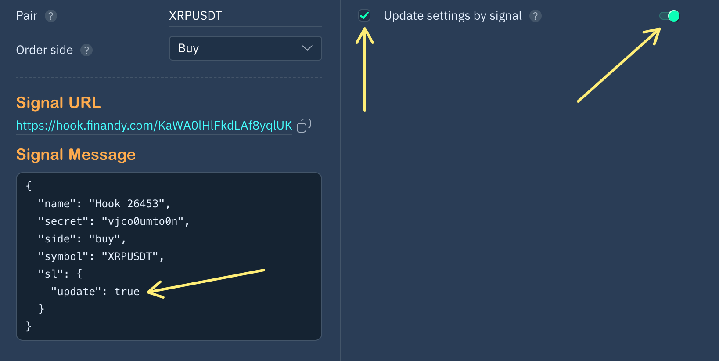
Task: Click the Signal Message heading
Action: pos(76,155)
